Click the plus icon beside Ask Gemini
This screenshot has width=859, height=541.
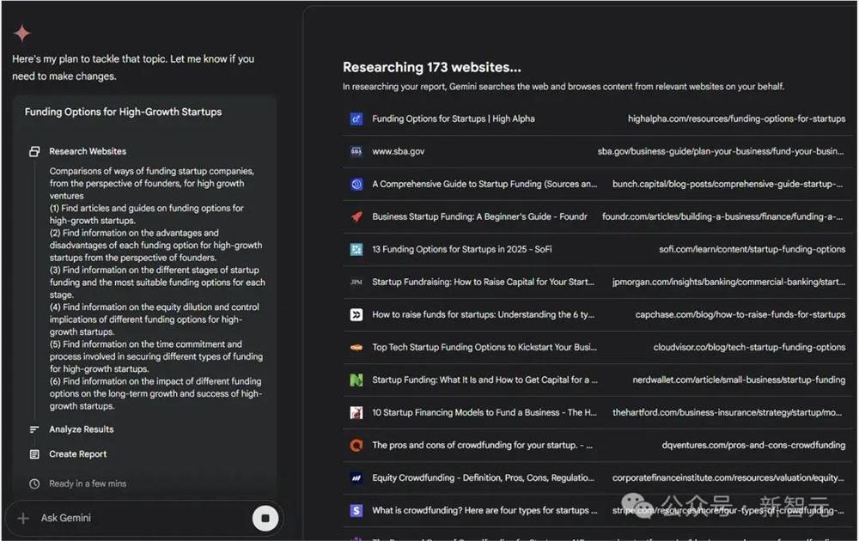pos(23,518)
